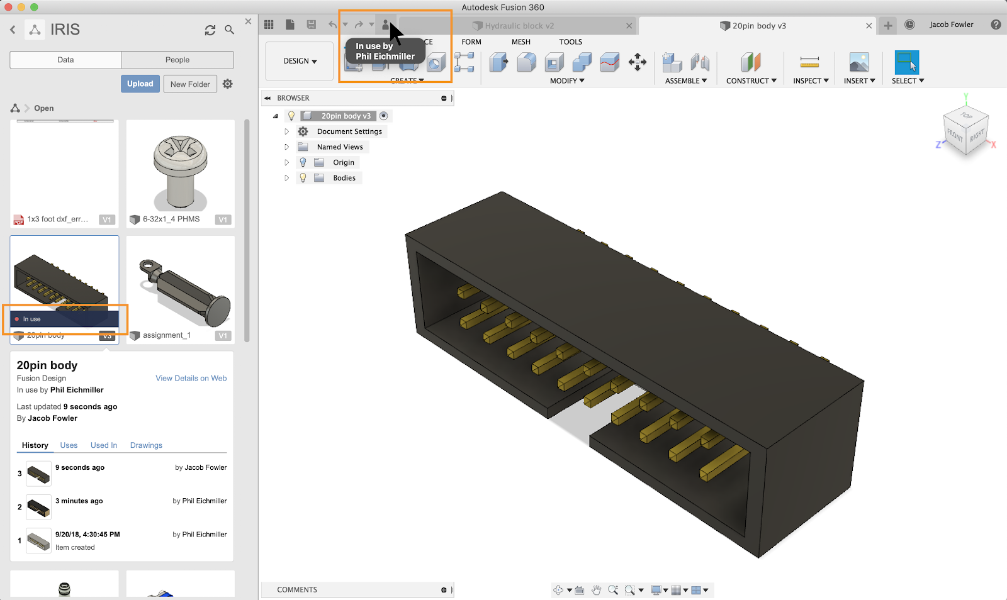1007x600 pixels.
Task: Open the DESIGN workspace dropdown
Action: click(300, 61)
